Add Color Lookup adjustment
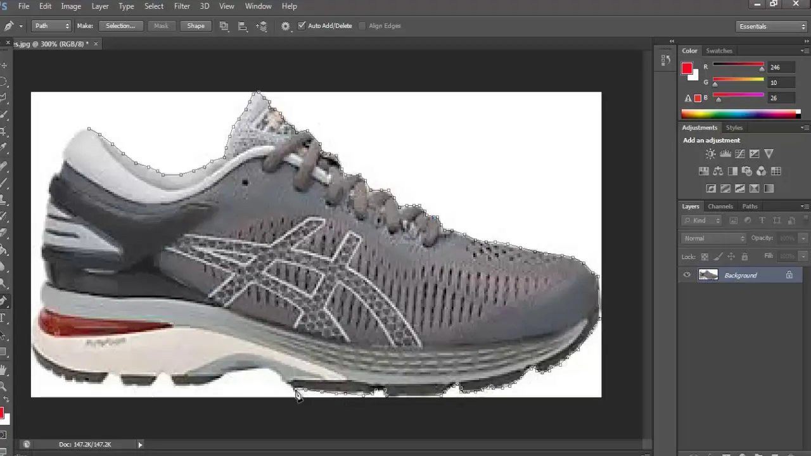 coord(776,171)
